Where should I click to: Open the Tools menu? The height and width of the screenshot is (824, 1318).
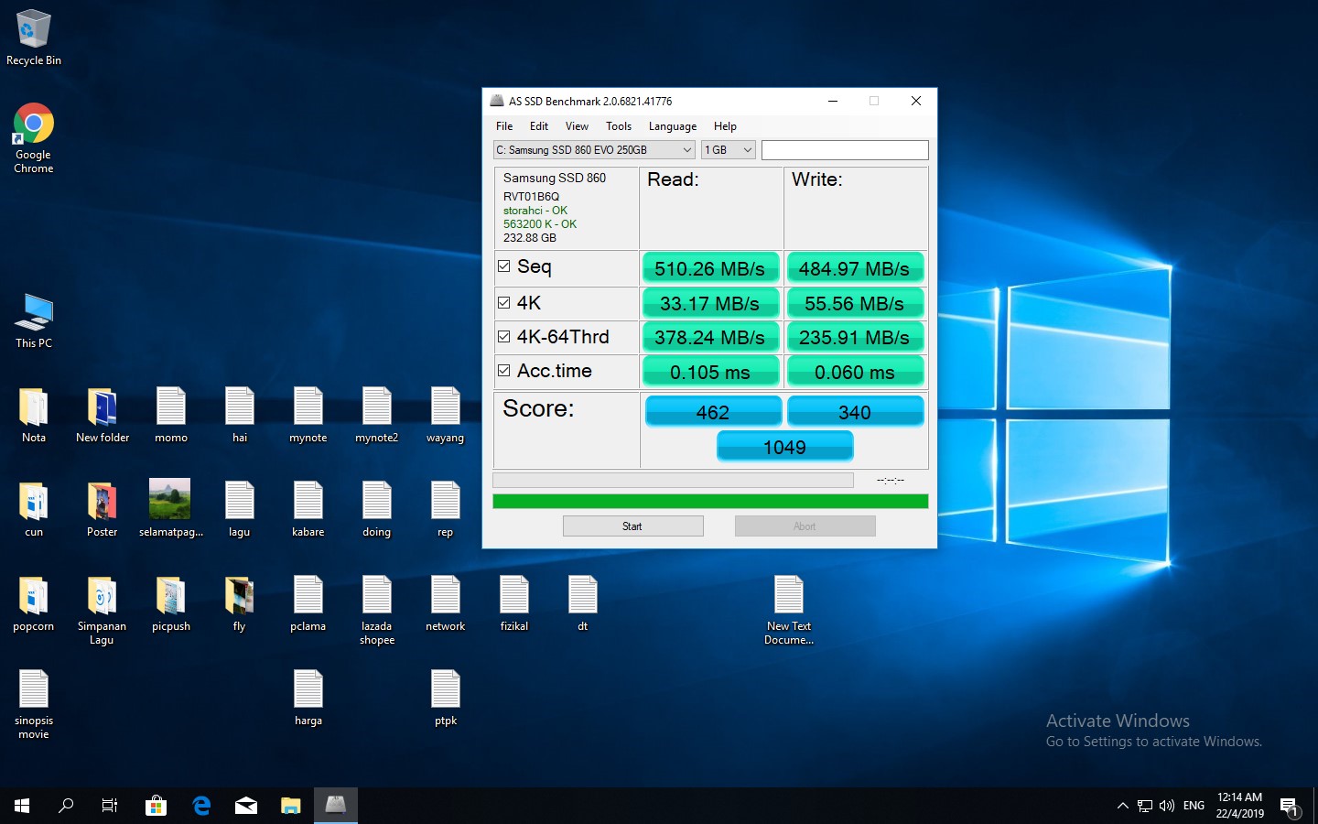point(619,126)
